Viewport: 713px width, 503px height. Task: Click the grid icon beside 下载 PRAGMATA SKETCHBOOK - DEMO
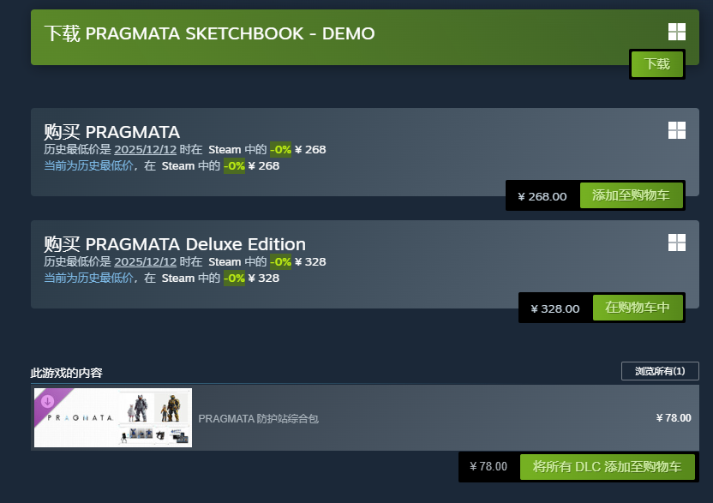677,32
